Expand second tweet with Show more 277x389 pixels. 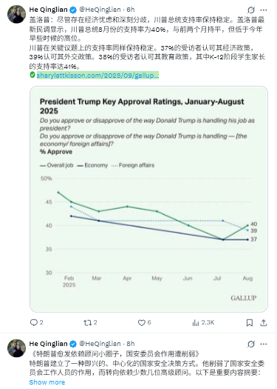(x=47, y=382)
